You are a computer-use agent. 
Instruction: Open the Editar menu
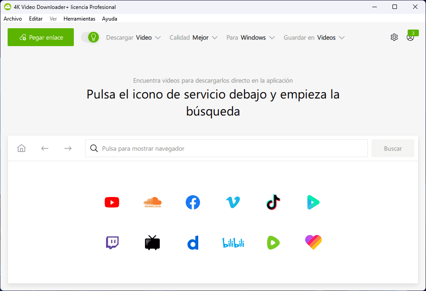36,19
